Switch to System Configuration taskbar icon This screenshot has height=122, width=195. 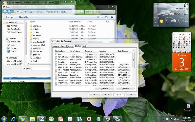(x=117, y=119)
